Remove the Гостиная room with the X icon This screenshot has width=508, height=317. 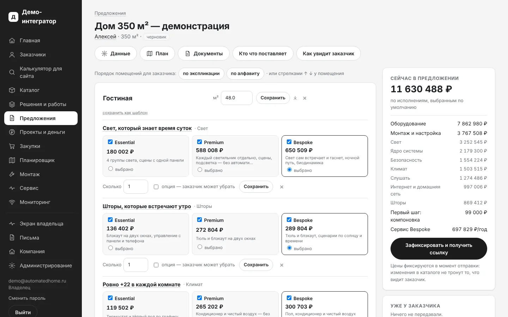[305, 98]
